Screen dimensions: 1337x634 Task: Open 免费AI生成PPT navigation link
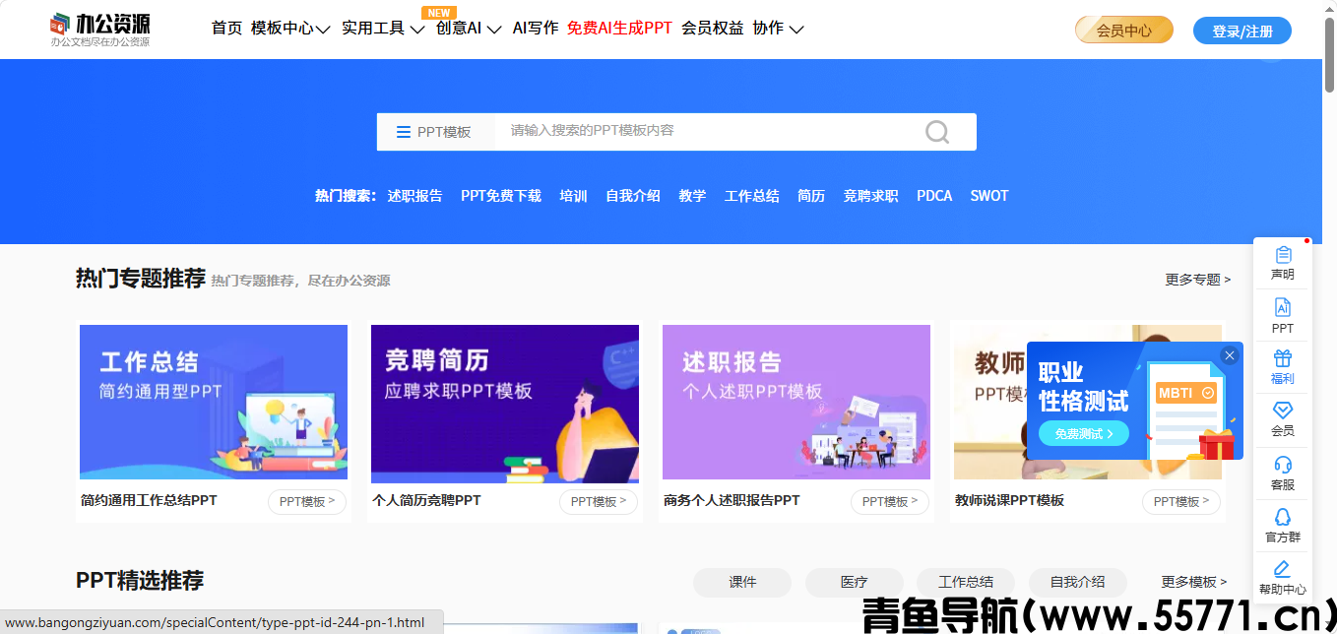(x=619, y=29)
